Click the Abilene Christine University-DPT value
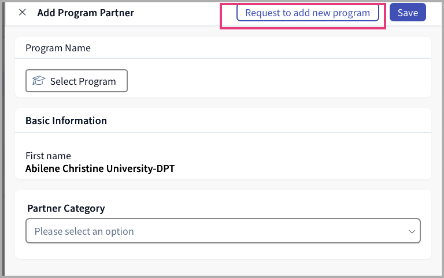The height and width of the screenshot is (278, 444). (100, 169)
